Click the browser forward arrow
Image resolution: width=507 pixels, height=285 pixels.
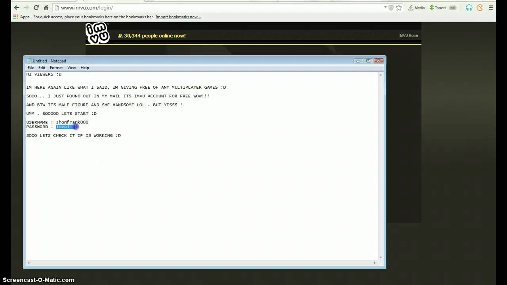[27, 8]
